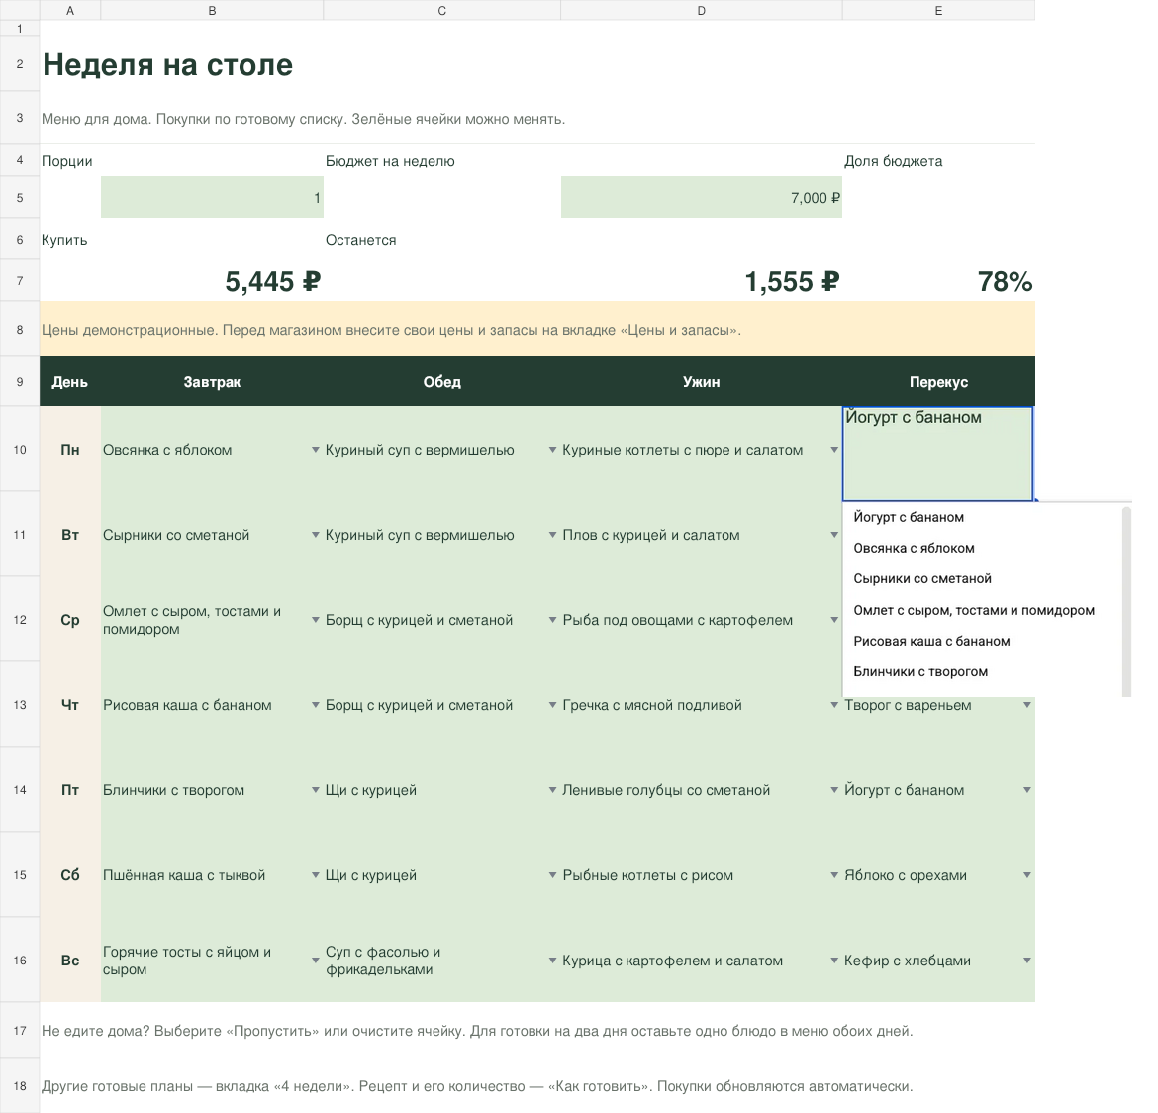Select column A header
The width and height of the screenshot is (1158, 1113).
pyautogui.click(x=70, y=10)
